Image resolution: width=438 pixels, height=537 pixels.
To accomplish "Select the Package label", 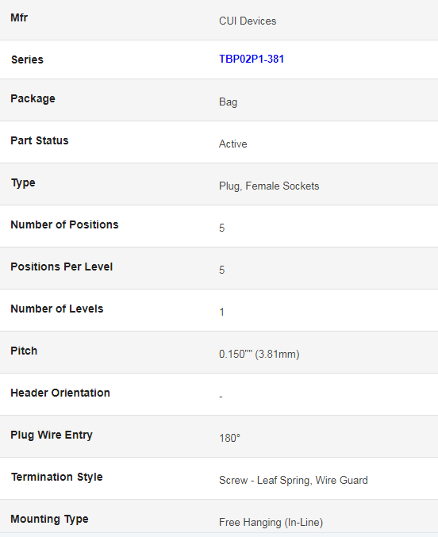I will coord(33,98).
